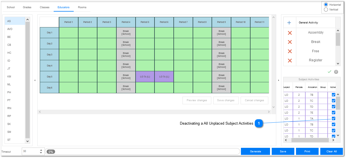Image resolution: width=346 pixels, height=158 pixels.
Task: Confirm with the green checkmark icon
Action: click(x=329, y=72)
